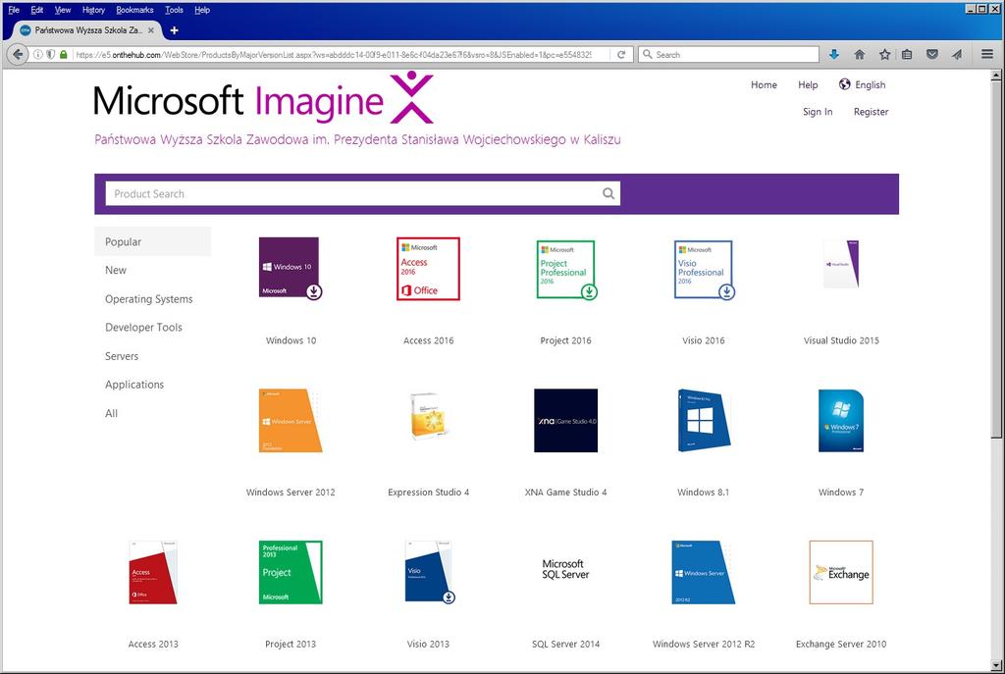Select the Developer Tools category

143,327
